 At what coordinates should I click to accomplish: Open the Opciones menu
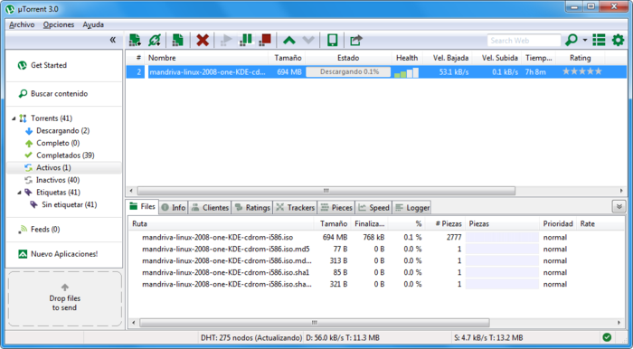(59, 24)
